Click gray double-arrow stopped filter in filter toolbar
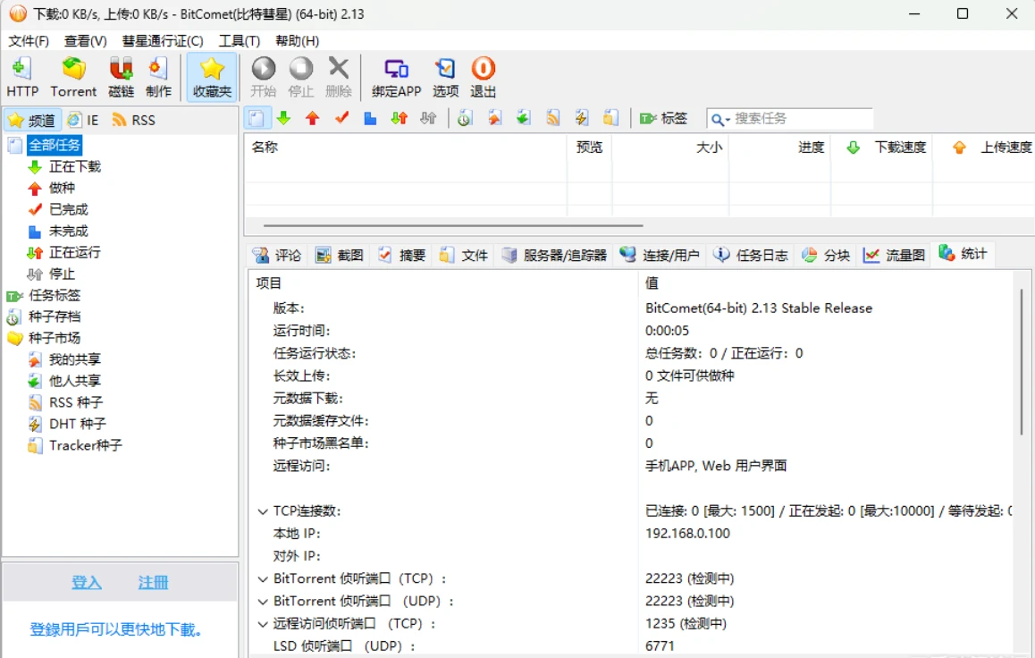 click(428, 118)
